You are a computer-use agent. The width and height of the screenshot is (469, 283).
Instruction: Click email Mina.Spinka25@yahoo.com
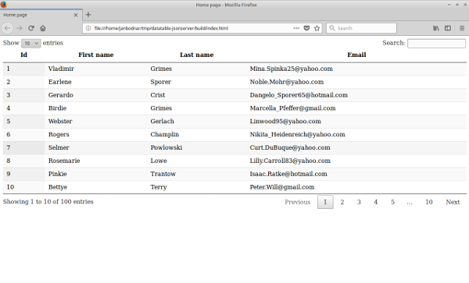click(x=292, y=69)
